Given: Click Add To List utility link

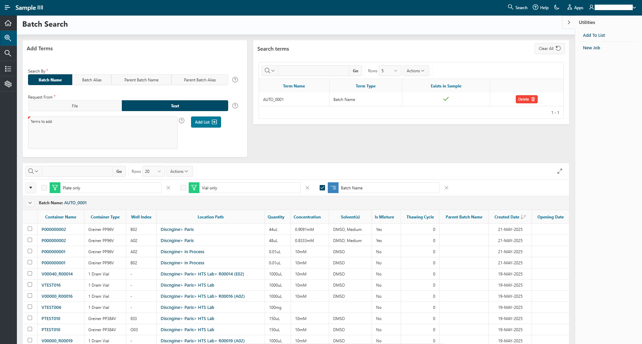Looking at the screenshot, I should [x=594, y=35].
